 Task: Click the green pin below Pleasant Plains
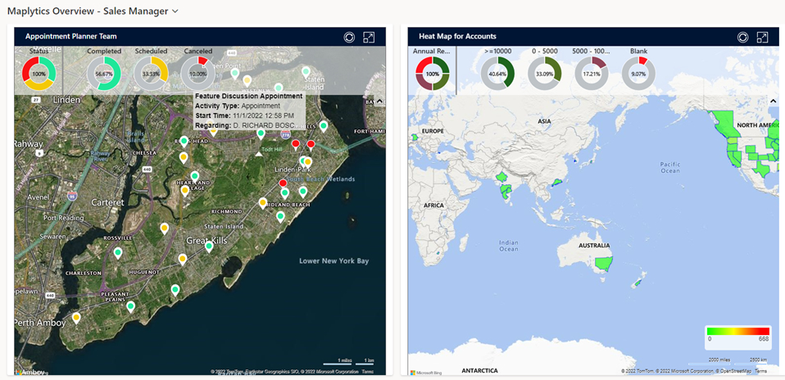pyautogui.click(x=130, y=307)
